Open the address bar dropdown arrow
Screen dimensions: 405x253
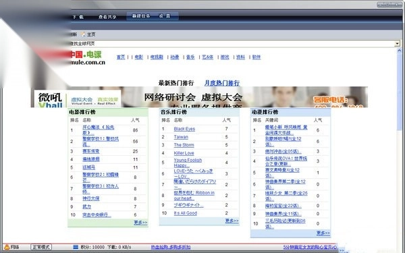[398, 44]
